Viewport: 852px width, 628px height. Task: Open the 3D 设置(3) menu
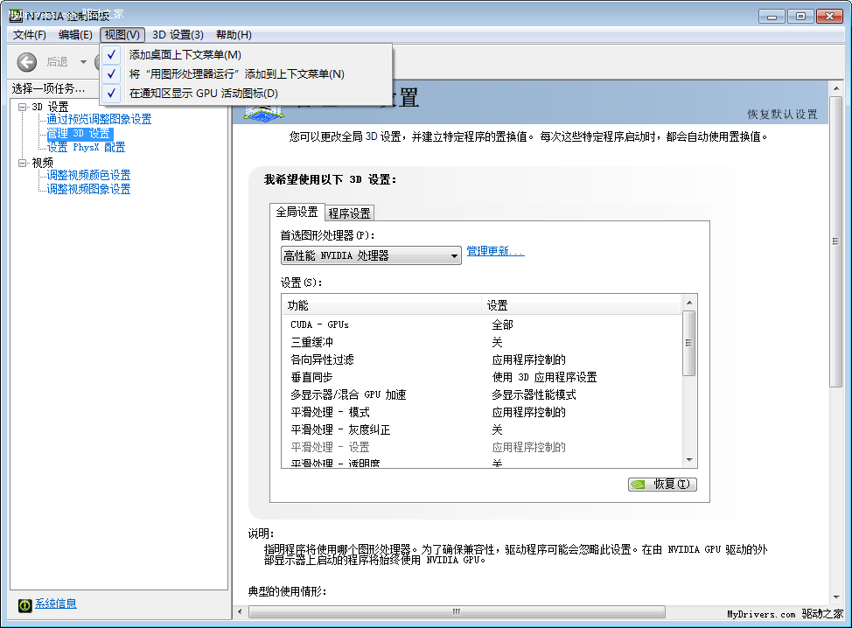(178, 35)
